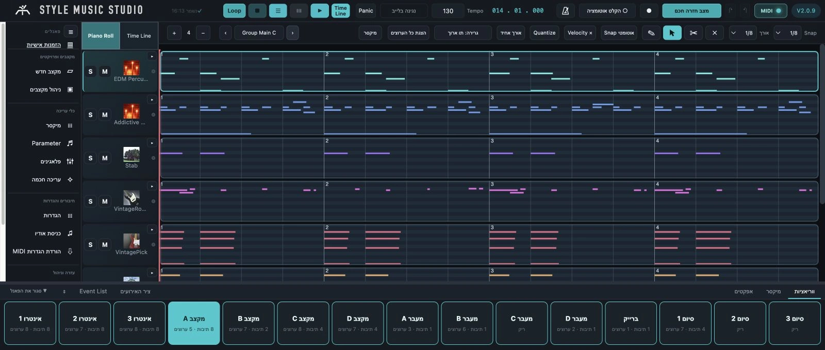
Task: Solo the Stab track
Action: (x=90, y=158)
